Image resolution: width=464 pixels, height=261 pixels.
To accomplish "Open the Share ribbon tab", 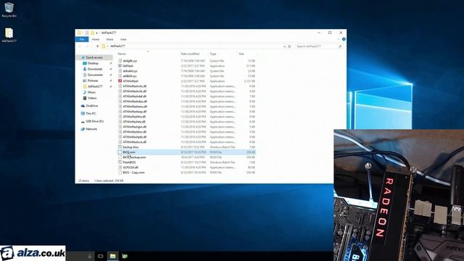I will pyautogui.click(x=109, y=39).
